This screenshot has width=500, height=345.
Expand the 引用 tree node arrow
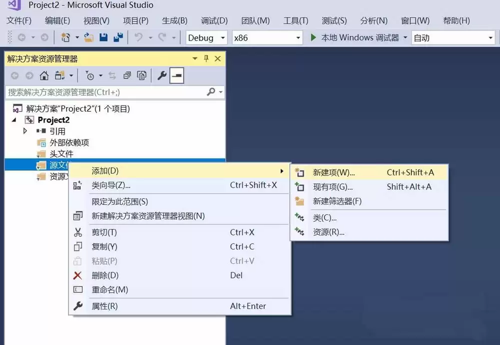tap(25, 131)
